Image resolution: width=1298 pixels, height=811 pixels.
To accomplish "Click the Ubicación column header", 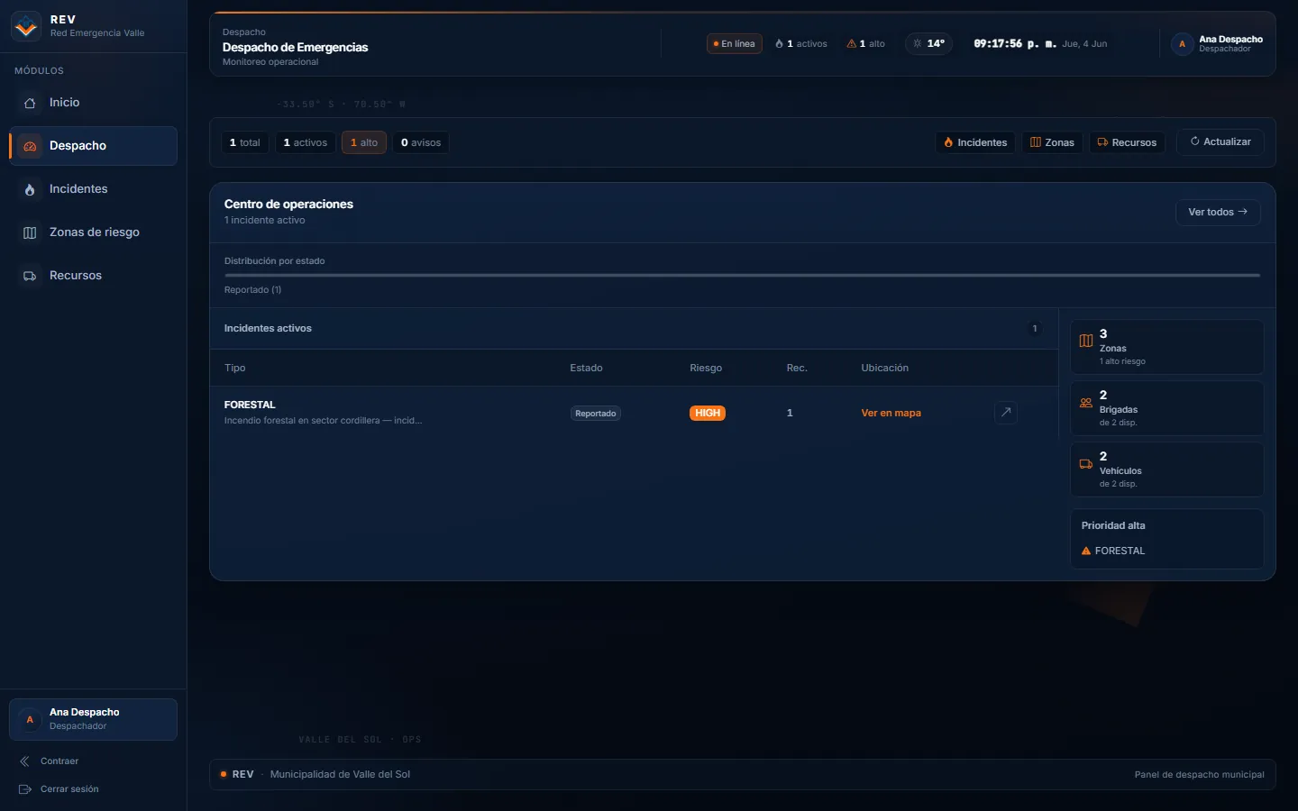I will 884,368.
